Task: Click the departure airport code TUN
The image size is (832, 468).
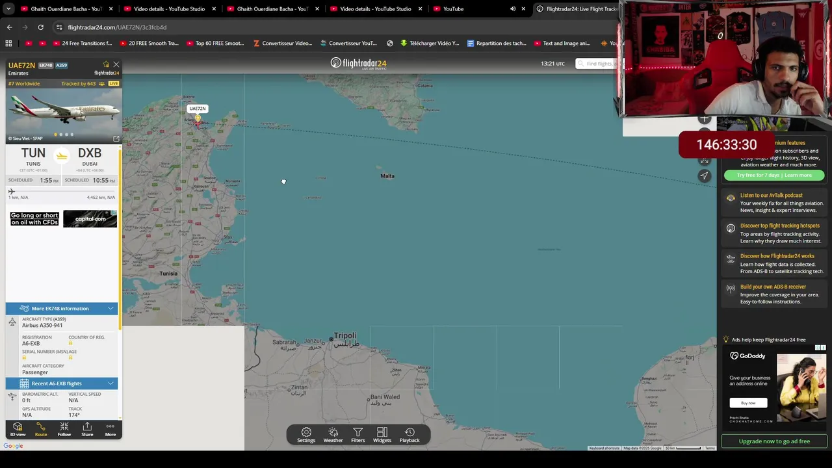Action: pyautogui.click(x=33, y=153)
